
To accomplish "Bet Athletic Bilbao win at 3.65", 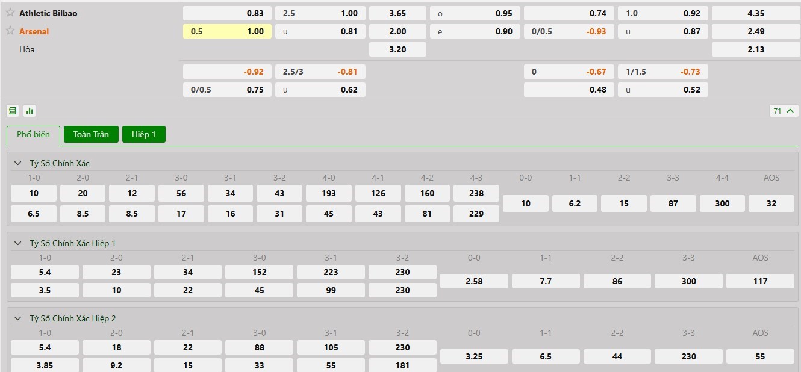I will tap(397, 13).
